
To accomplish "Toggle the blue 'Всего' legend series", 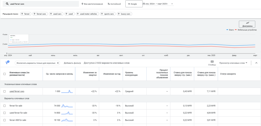I will tap(230, 30).
